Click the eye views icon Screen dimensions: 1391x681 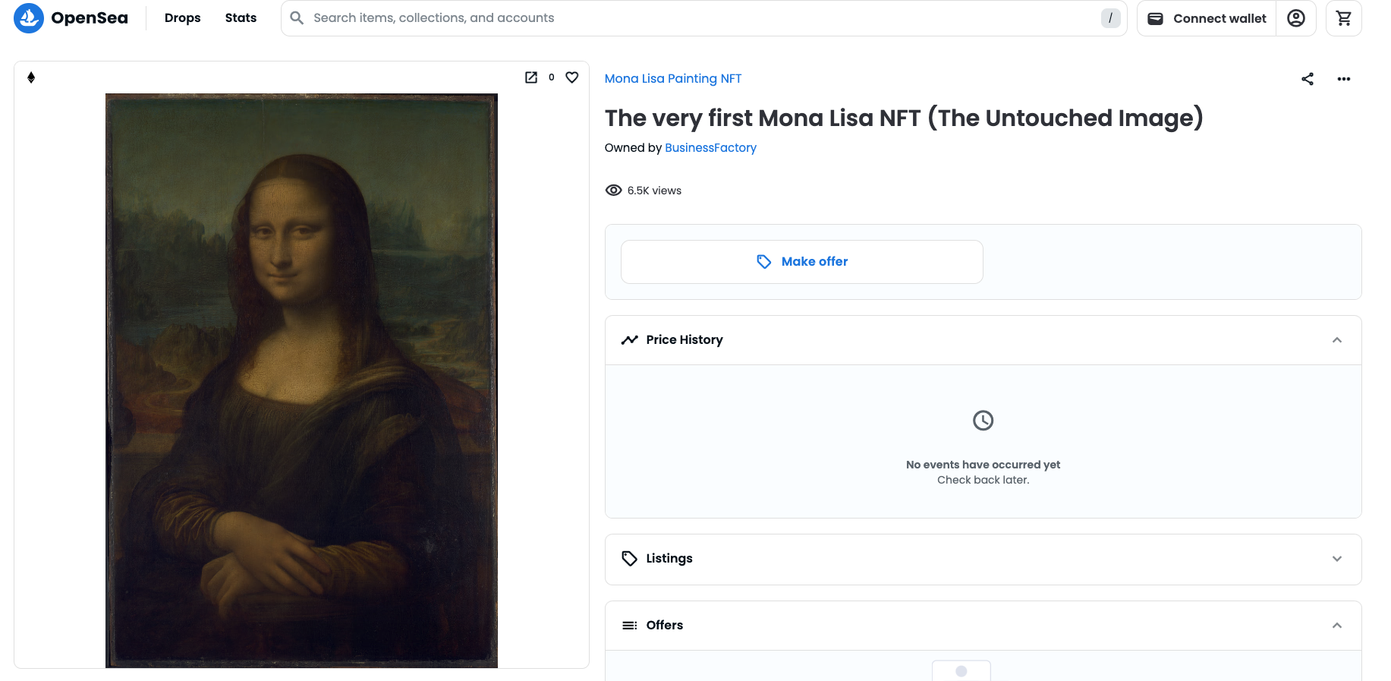pyautogui.click(x=613, y=191)
